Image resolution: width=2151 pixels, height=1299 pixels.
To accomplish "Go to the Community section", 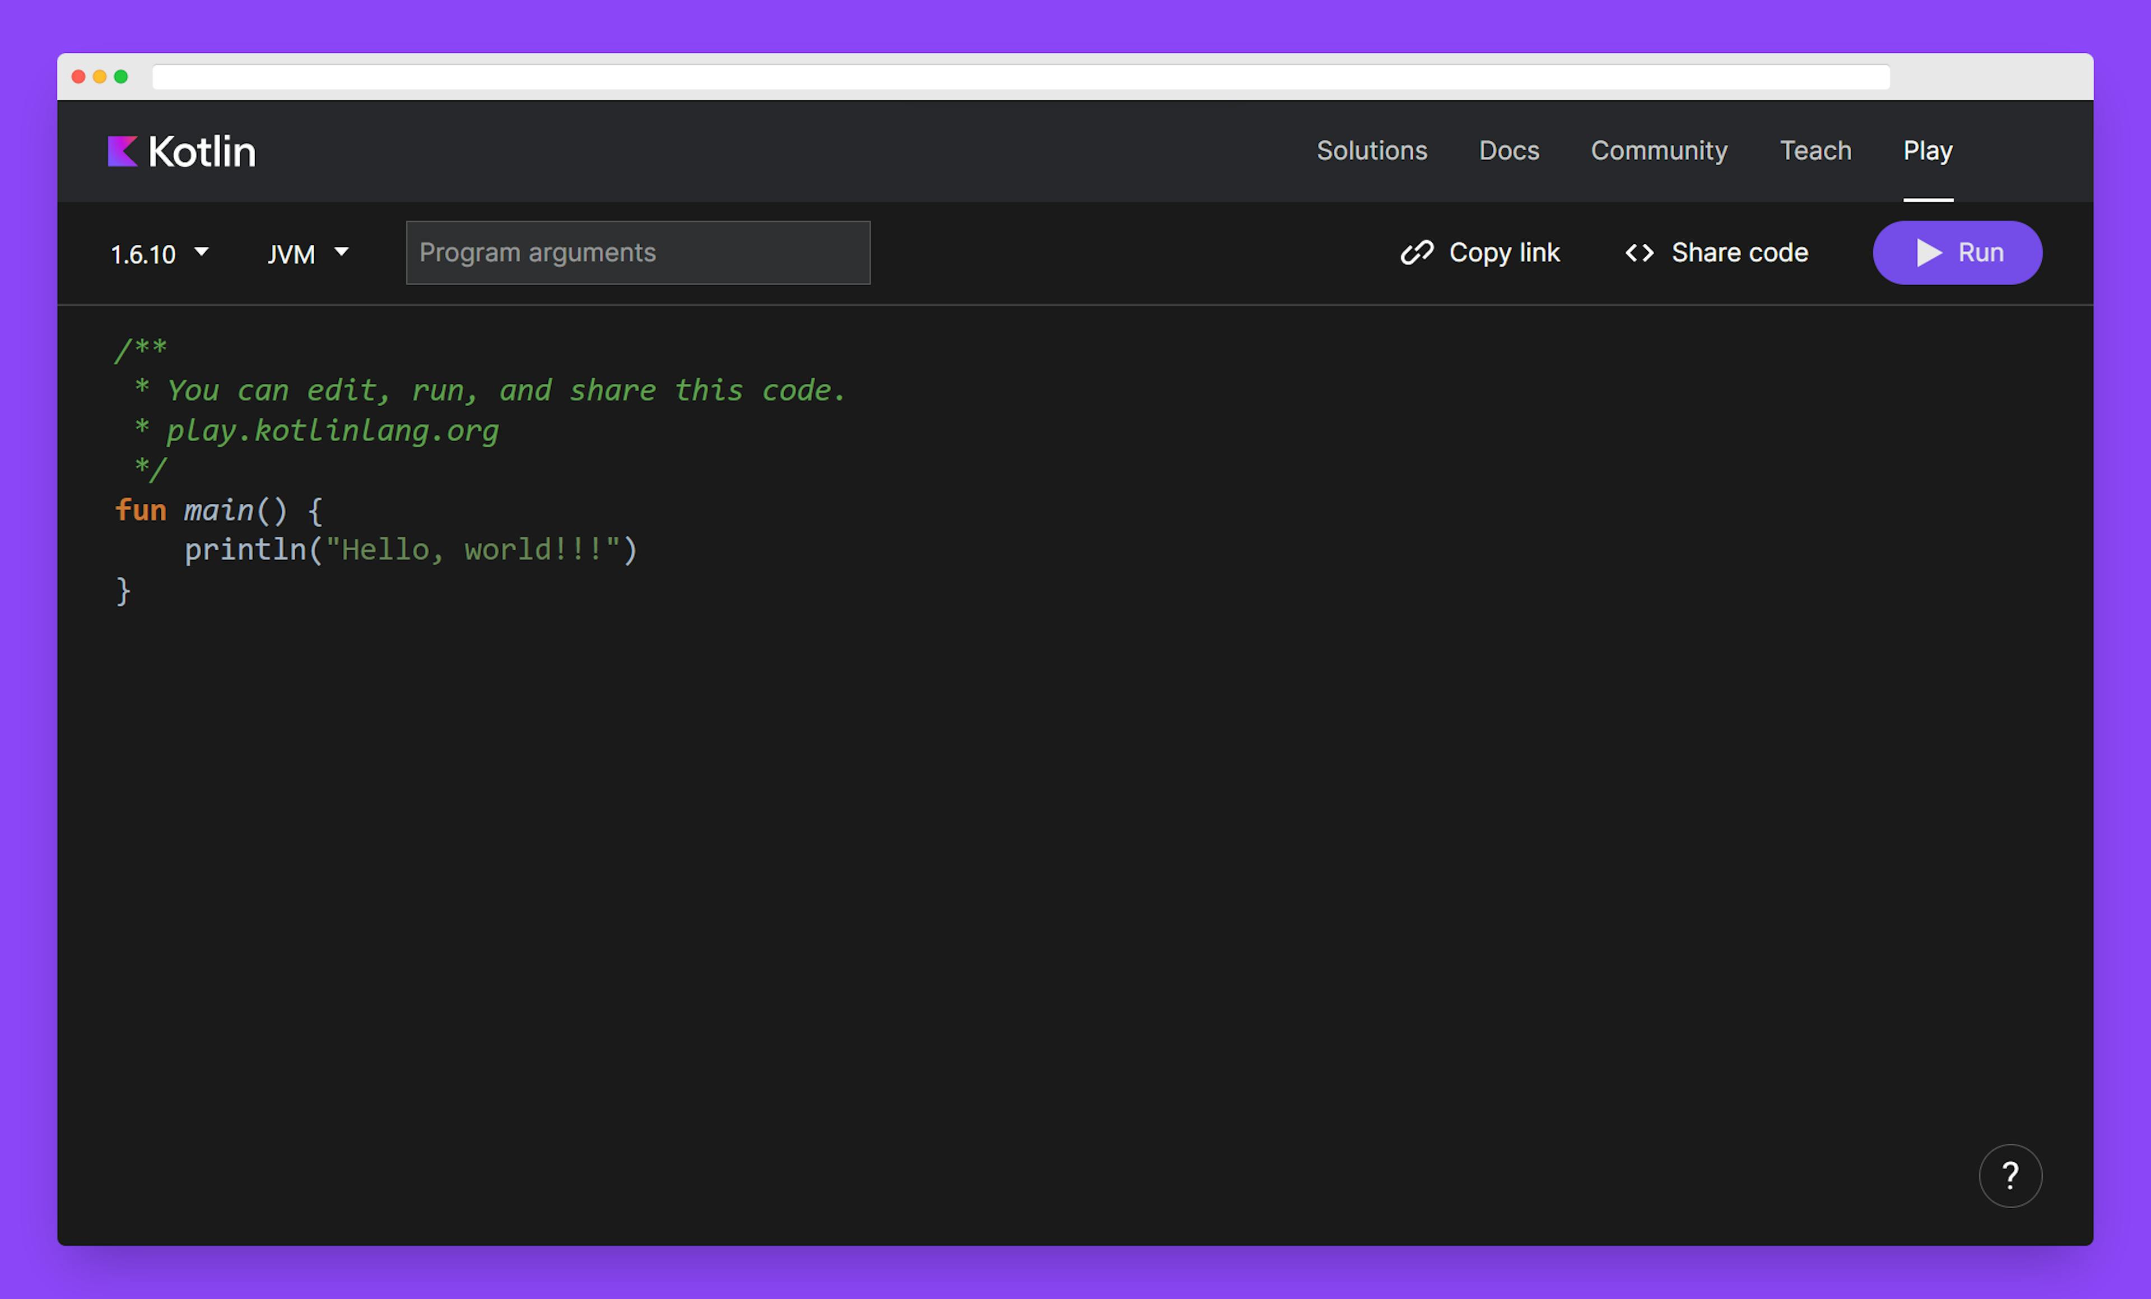I will point(1659,150).
